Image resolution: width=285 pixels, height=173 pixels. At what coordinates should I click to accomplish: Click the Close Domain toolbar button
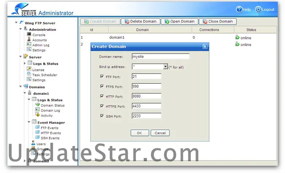pyautogui.click(x=218, y=22)
